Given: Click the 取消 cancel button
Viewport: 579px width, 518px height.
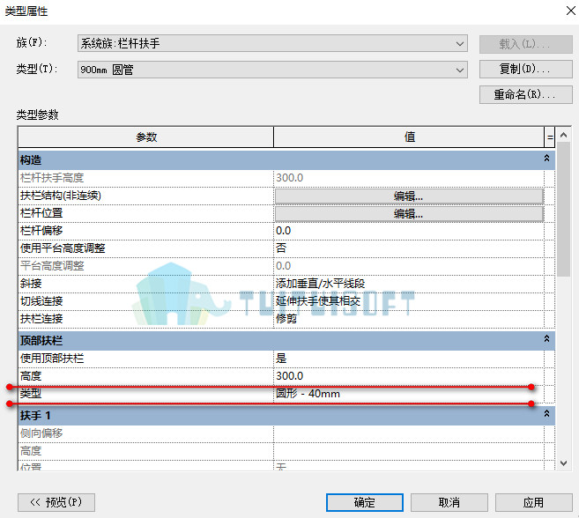Looking at the screenshot, I should (x=449, y=502).
